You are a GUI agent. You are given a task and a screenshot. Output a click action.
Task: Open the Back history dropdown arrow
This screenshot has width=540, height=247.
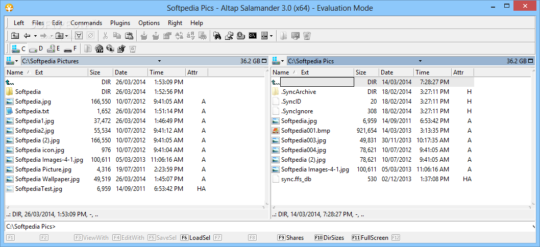[x=35, y=36]
